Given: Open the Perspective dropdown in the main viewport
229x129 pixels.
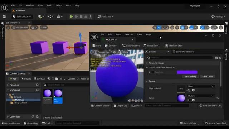Looking at the screenshot, I should click(20, 28).
